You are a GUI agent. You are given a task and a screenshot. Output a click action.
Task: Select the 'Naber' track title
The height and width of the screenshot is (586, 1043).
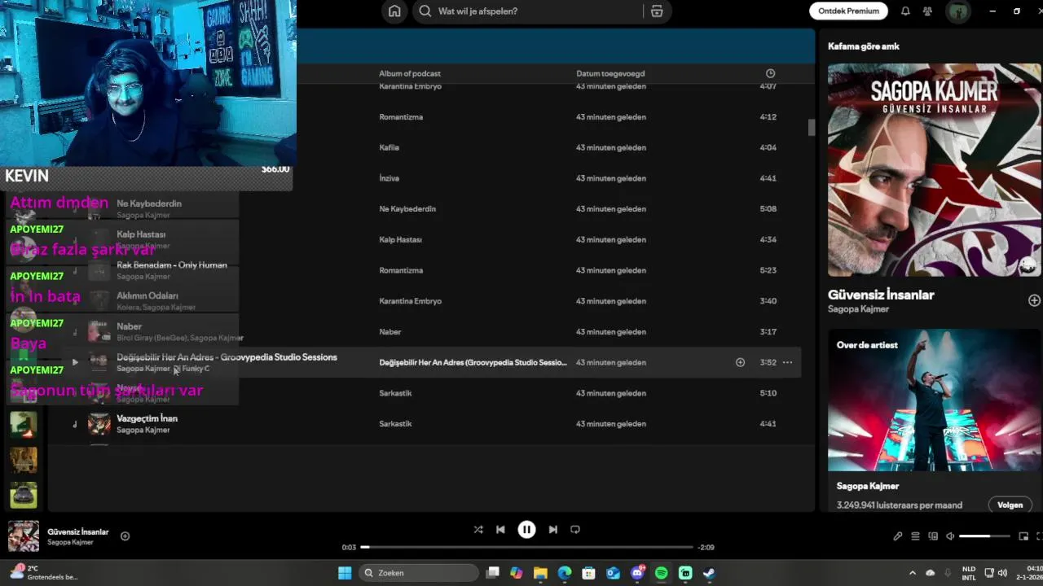129,326
